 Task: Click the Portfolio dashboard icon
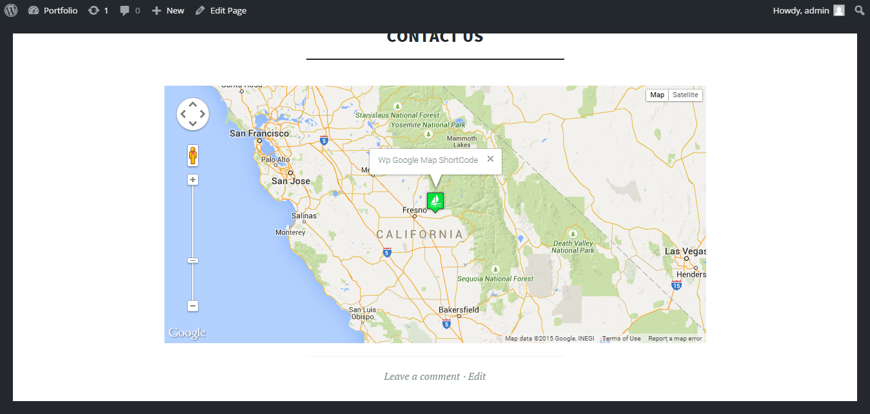[34, 10]
